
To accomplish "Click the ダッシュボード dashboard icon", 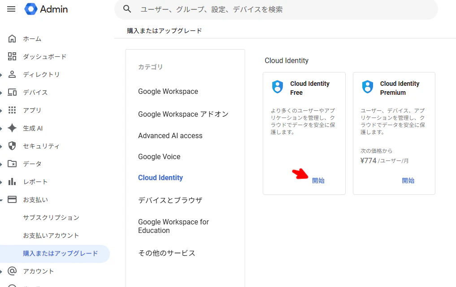I will (x=12, y=56).
